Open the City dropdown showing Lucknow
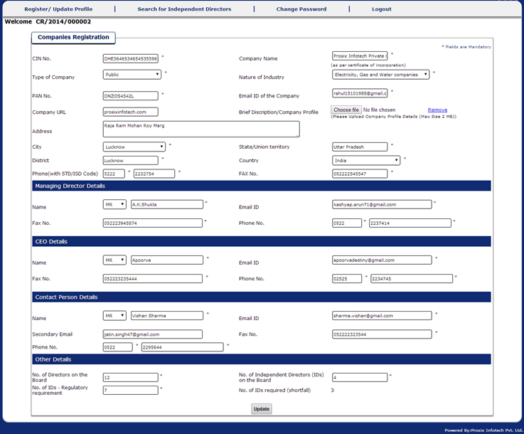 134,147
